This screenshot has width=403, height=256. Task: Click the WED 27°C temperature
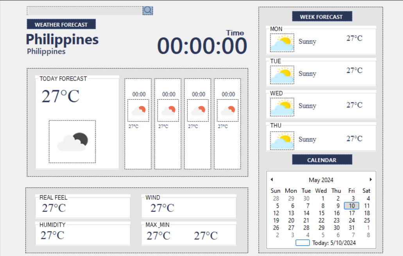click(355, 105)
